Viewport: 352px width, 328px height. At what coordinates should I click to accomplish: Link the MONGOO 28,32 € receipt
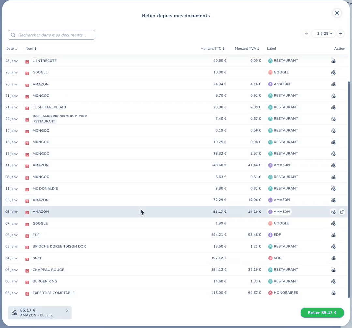(x=333, y=153)
